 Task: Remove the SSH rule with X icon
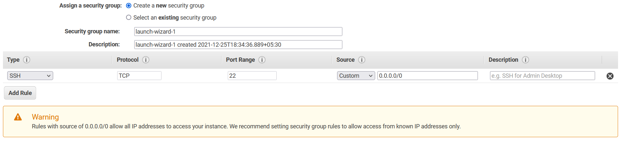tap(610, 76)
